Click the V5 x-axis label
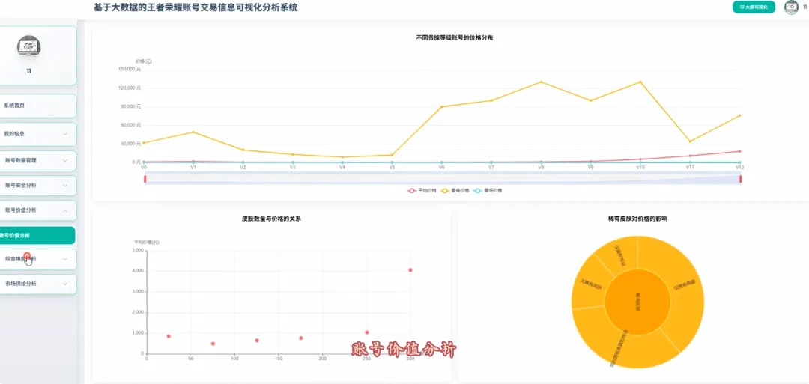809x384 pixels. click(x=392, y=168)
